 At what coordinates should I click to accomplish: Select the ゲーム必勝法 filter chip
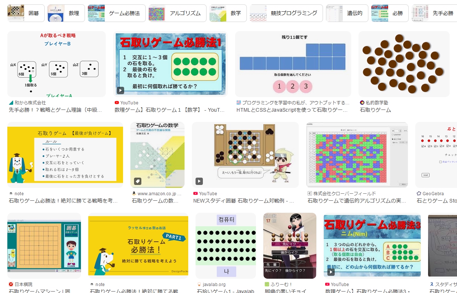(117, 13)
